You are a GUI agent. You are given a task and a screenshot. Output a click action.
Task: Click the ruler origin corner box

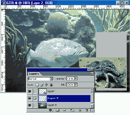(x=3, y=7)
